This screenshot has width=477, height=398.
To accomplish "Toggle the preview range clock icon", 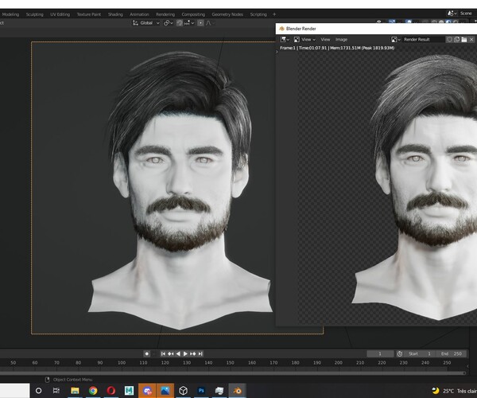I will [400, 353].
